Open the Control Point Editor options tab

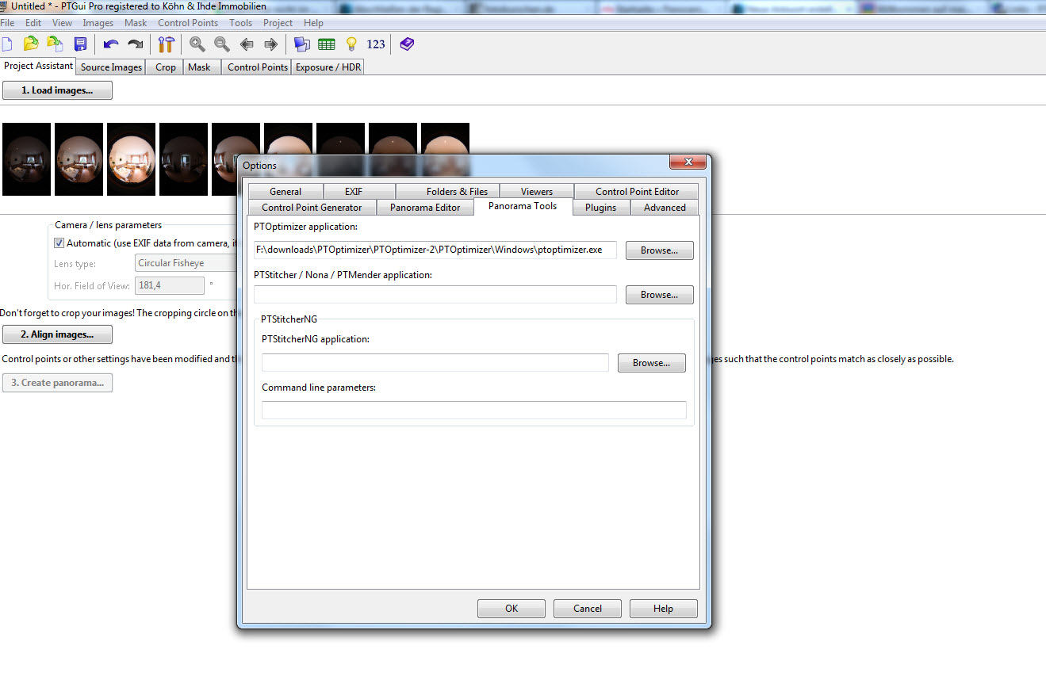click(637, 192)
